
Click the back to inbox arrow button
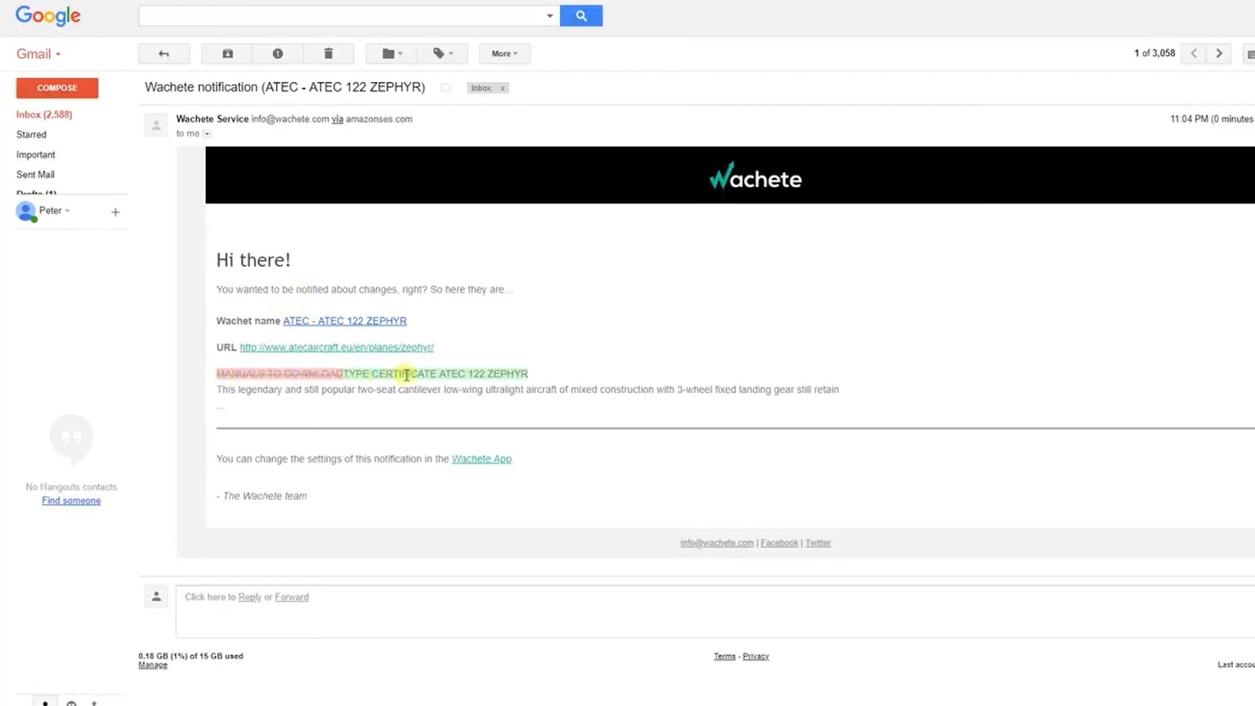(x=164, y=53)
